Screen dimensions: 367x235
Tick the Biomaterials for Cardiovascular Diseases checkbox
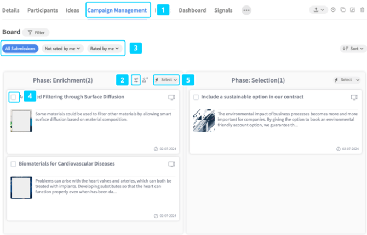[13, 164]
